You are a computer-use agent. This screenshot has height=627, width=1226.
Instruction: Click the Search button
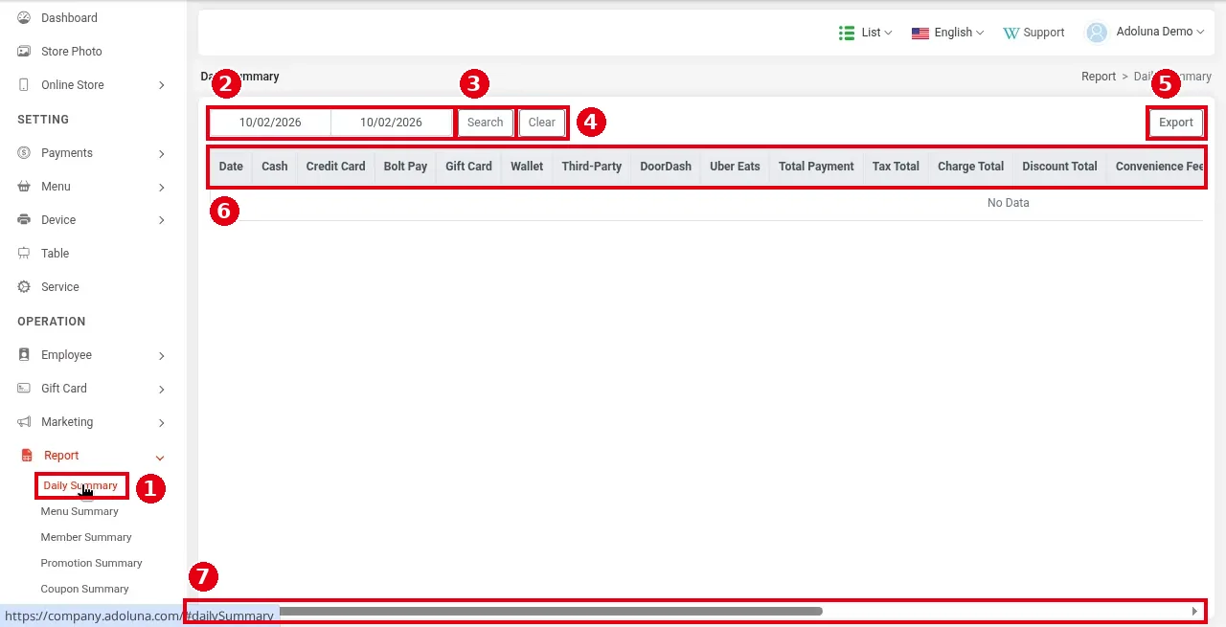coord(486,123)
